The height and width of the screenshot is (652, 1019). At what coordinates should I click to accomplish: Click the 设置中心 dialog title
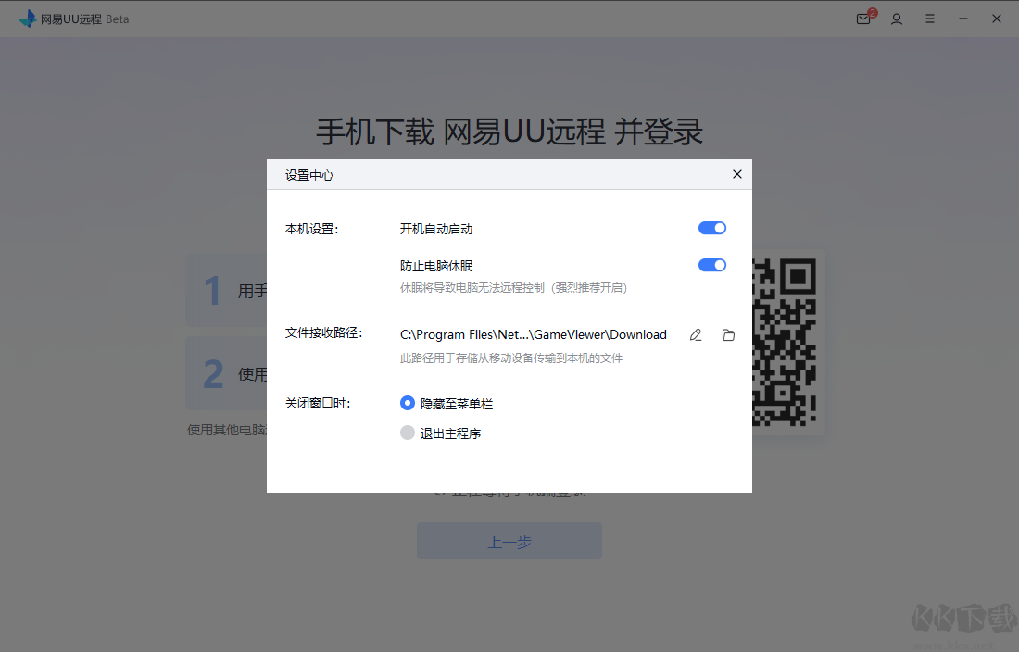pos(309,175)
